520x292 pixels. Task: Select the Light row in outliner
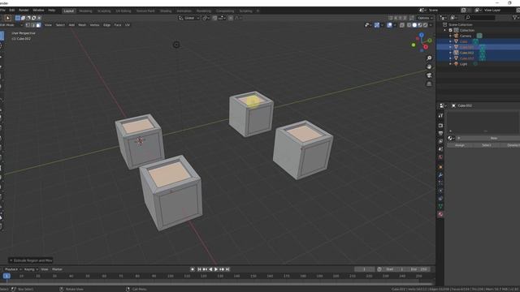[478, 64]
